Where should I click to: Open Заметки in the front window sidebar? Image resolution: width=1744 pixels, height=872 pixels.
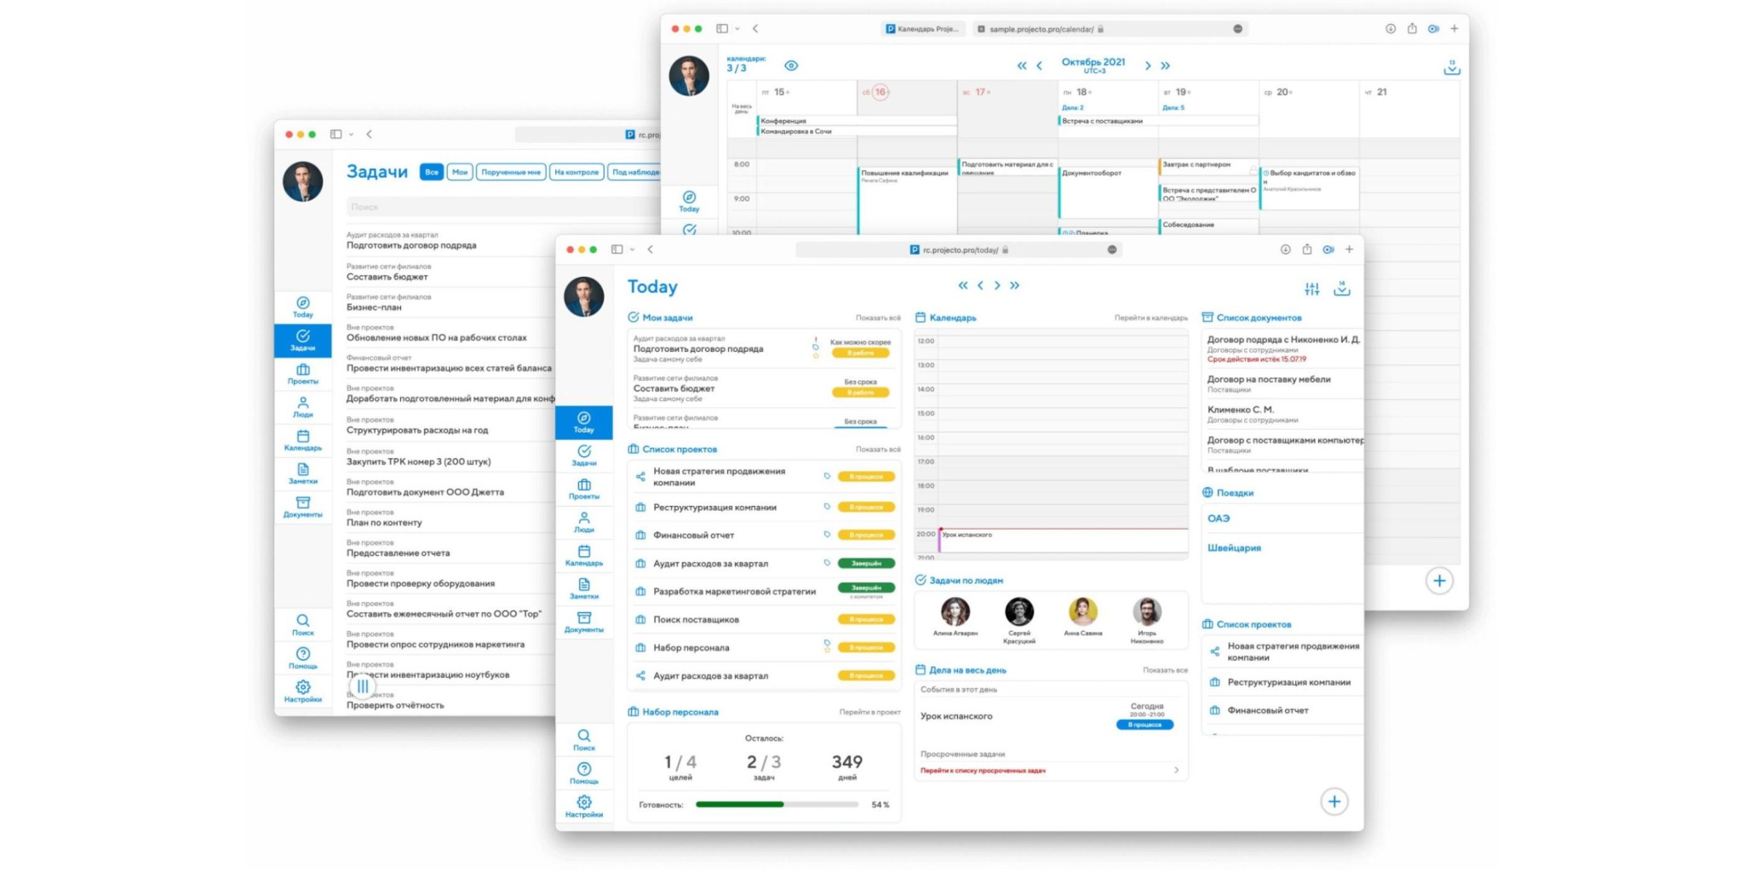coord(583,588)
